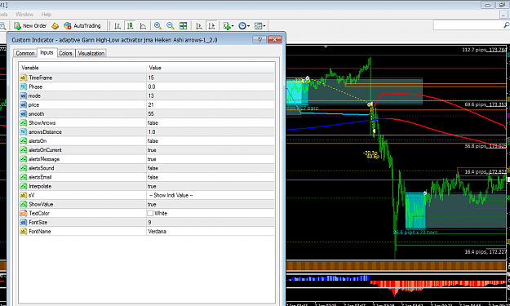Select the bar chart icon
The height and width of the screenshot is (306, 510).
(118, 25)
